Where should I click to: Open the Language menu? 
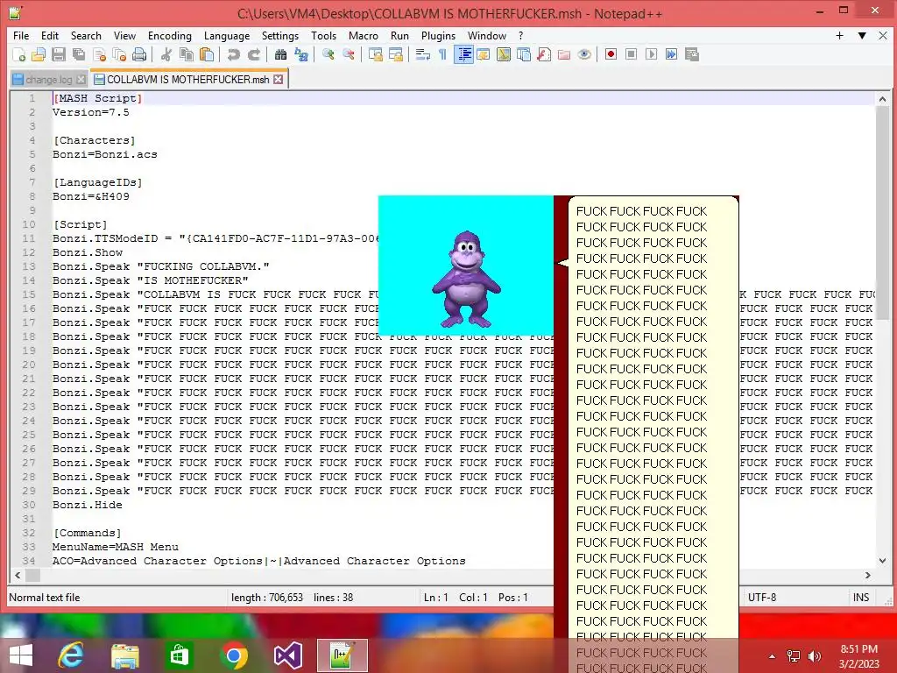227,35
